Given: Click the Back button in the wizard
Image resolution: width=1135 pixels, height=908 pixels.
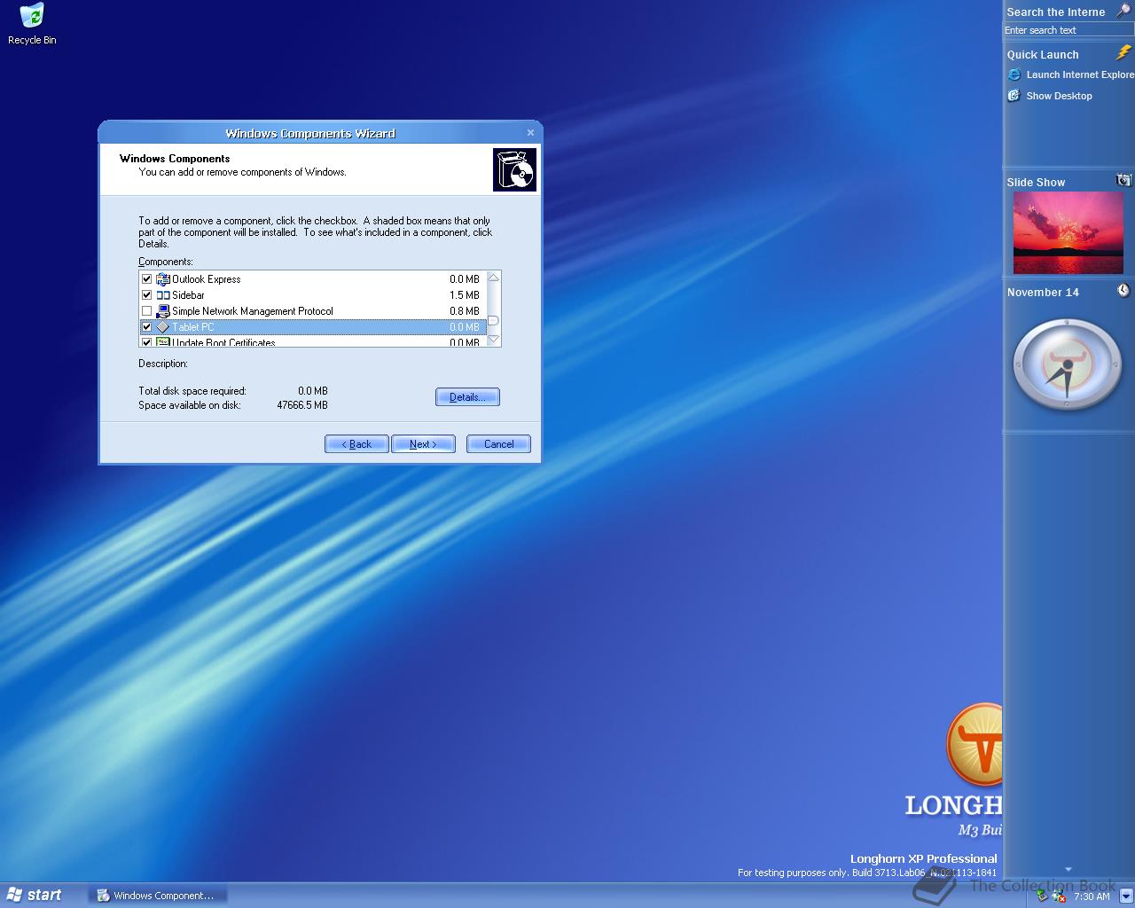Looking at the screenshot, I should click(x=356, y=444).
